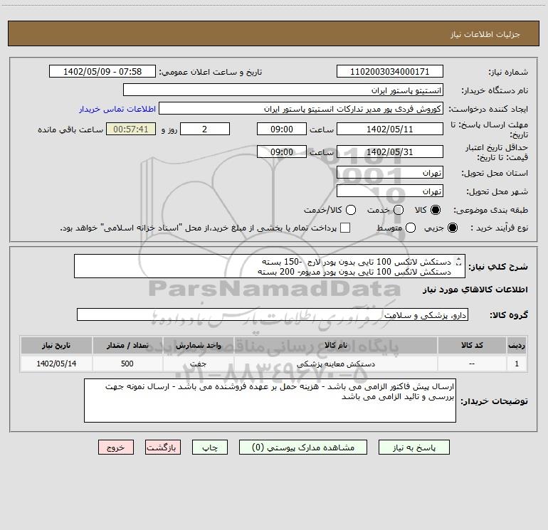Click the goods group field دارو، پزشکی و سلامت
The height and width of the screenshot is (530, 548).
pyautogui.click(x=273, y=314)
